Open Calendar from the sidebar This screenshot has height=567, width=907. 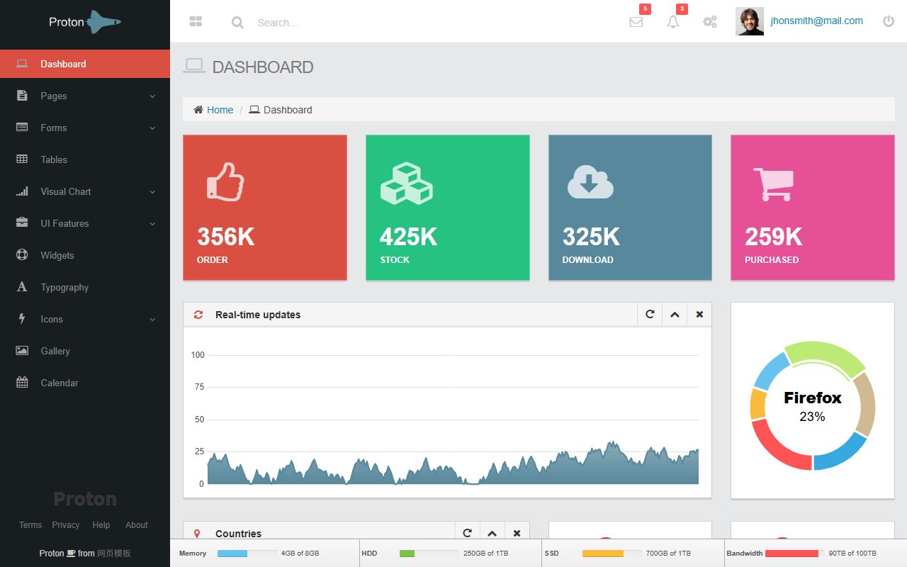pos(85,383)
